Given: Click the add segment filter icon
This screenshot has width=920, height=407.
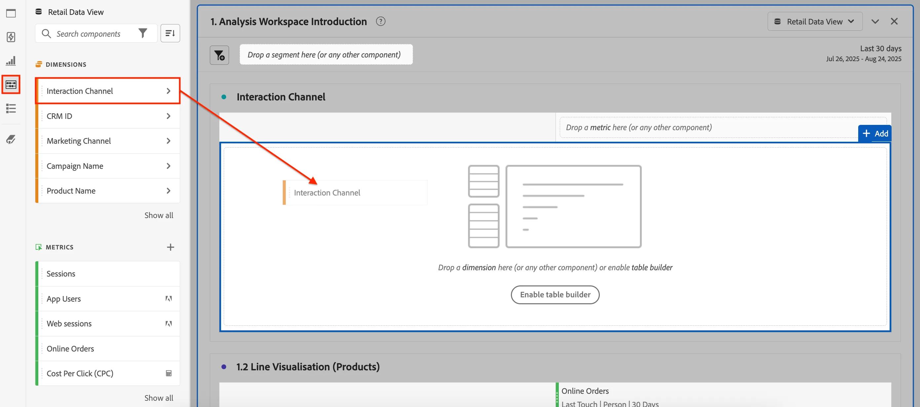Looking at the screenshot, I should pos(219,55).
